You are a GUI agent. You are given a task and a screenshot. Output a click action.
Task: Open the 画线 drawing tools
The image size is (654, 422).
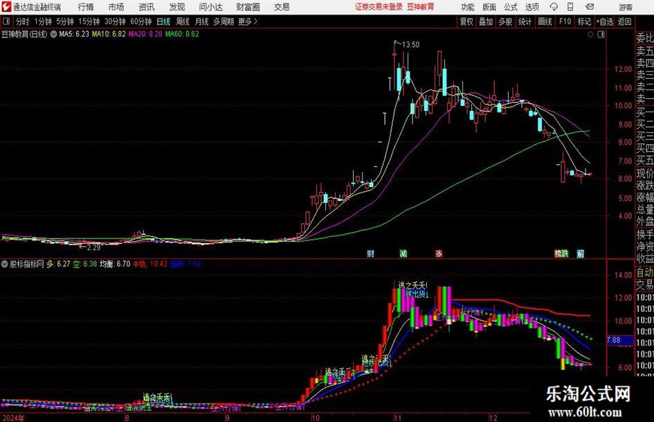pyautogui.click(x=545, y=21)
